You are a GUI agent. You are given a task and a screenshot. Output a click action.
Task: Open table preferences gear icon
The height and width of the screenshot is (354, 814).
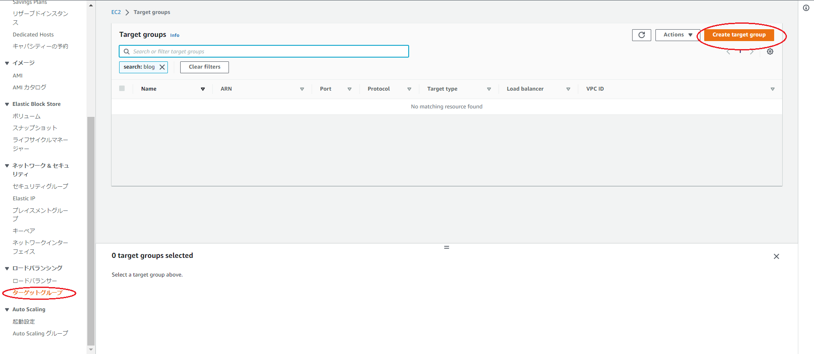[770, 52]
